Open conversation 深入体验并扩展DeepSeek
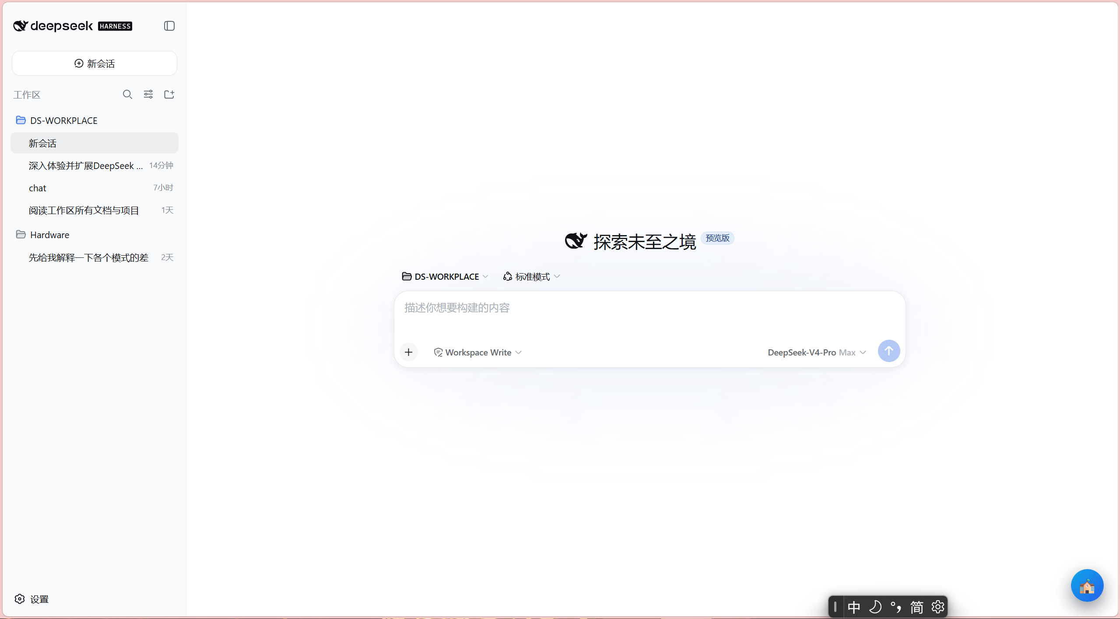Image resolution: width=1120 pixels, height=619 pixels. [95, 165]
